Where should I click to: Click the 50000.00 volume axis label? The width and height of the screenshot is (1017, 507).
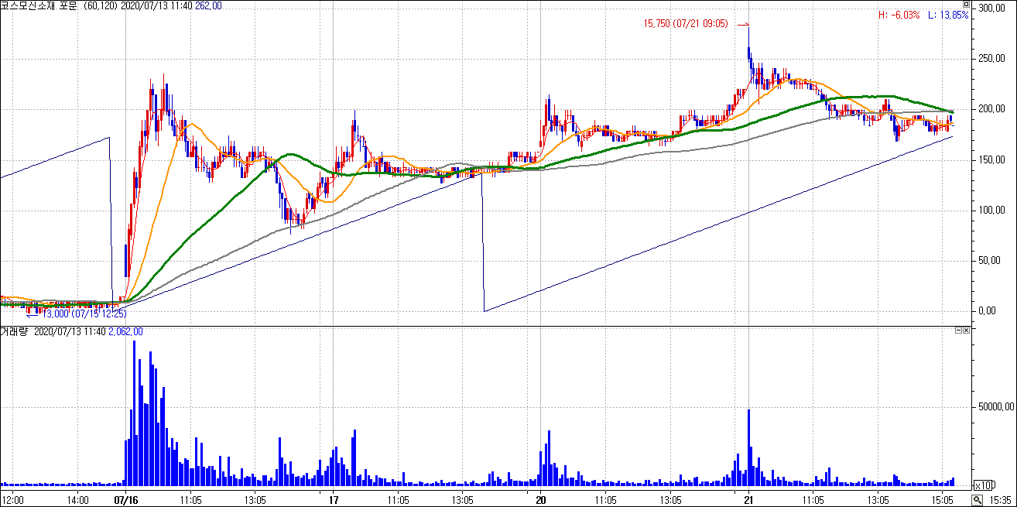point(994,406)
